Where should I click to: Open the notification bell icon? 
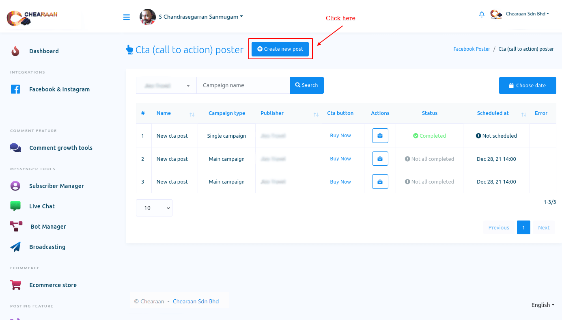click(x=482, y=15)
